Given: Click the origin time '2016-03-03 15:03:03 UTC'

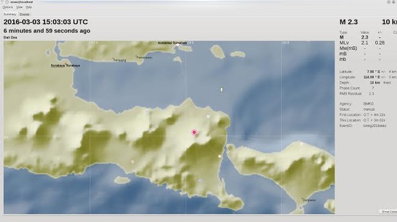Looking at the screenshot, I should click(46, 22).
